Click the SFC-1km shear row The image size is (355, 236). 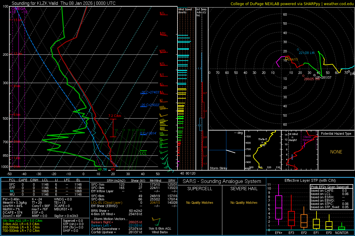[134, 184]
